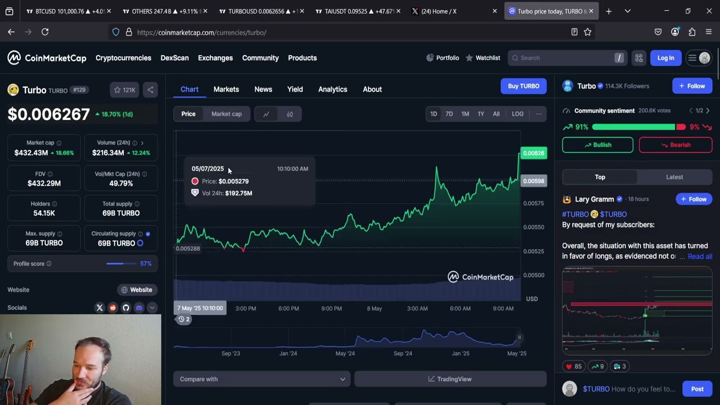Click the CoinMarketCap search field
Image resolution: width=720 pixels, height=405 pixels.
pyautogui.click(x=567, y=58)
